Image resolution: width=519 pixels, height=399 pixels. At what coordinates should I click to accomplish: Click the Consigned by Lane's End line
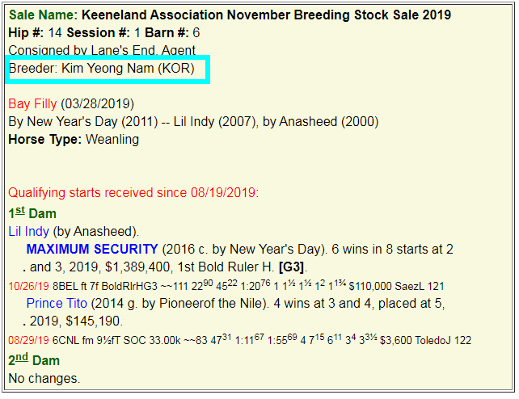pos(102,50)
